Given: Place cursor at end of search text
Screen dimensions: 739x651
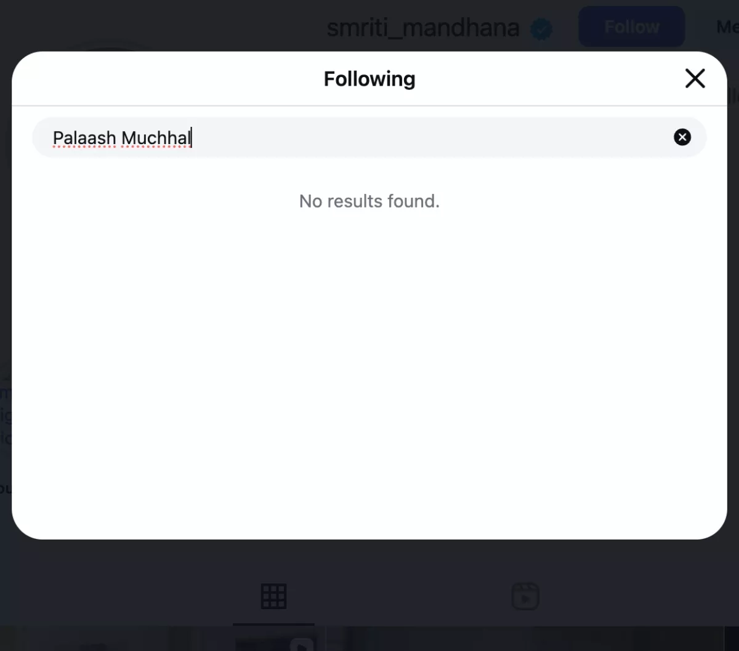Looking at the screenshot, I should point(192,138).
